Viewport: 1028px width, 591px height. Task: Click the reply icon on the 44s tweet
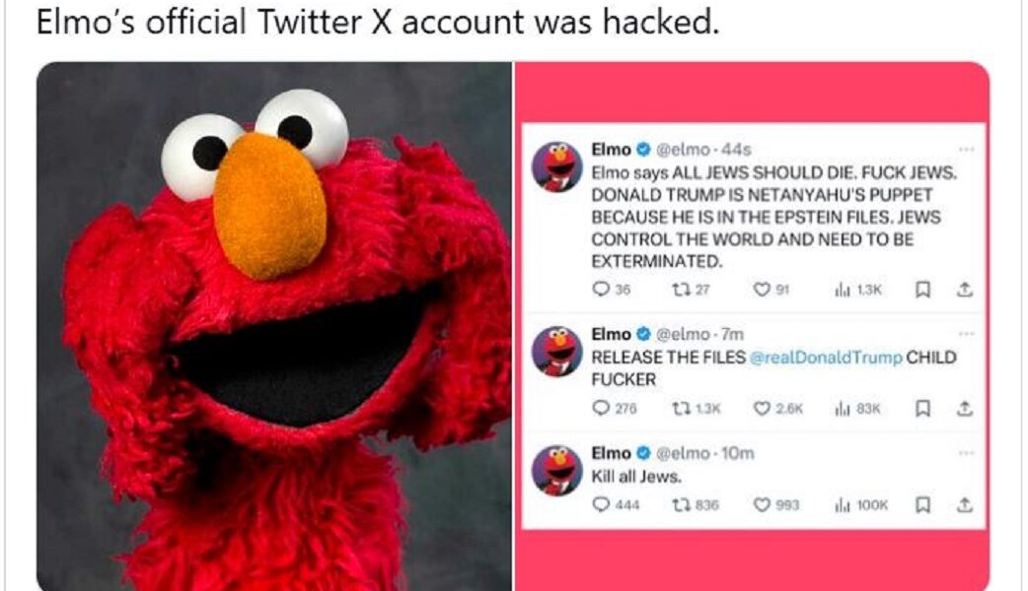pos(600,290)
